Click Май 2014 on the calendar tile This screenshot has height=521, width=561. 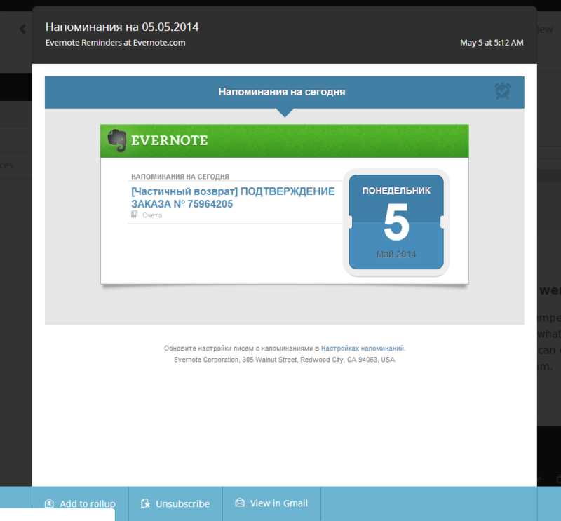click(x=396, y=255)
